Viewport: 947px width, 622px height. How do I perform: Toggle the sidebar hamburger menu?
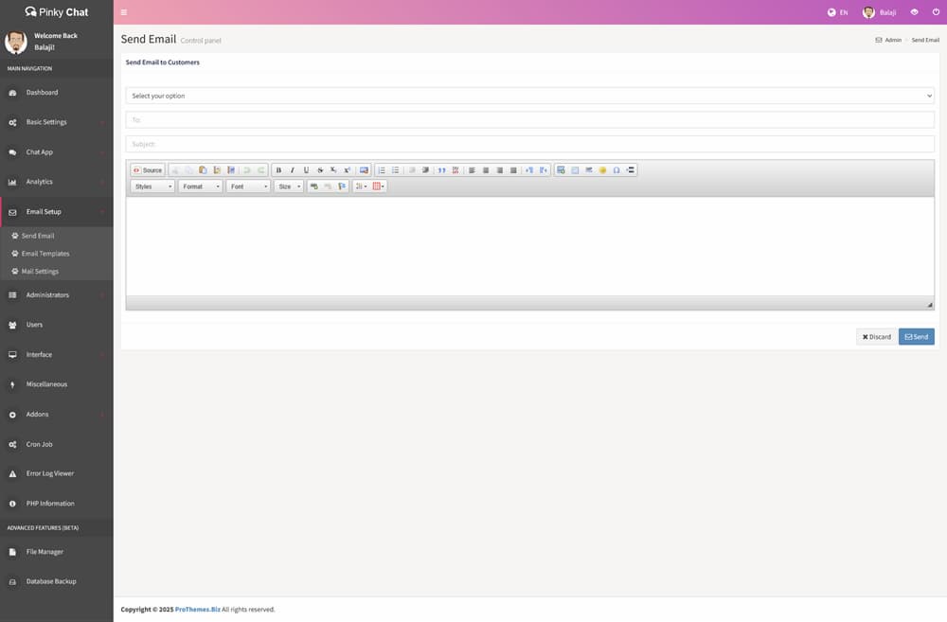click(x=124, y=12)
